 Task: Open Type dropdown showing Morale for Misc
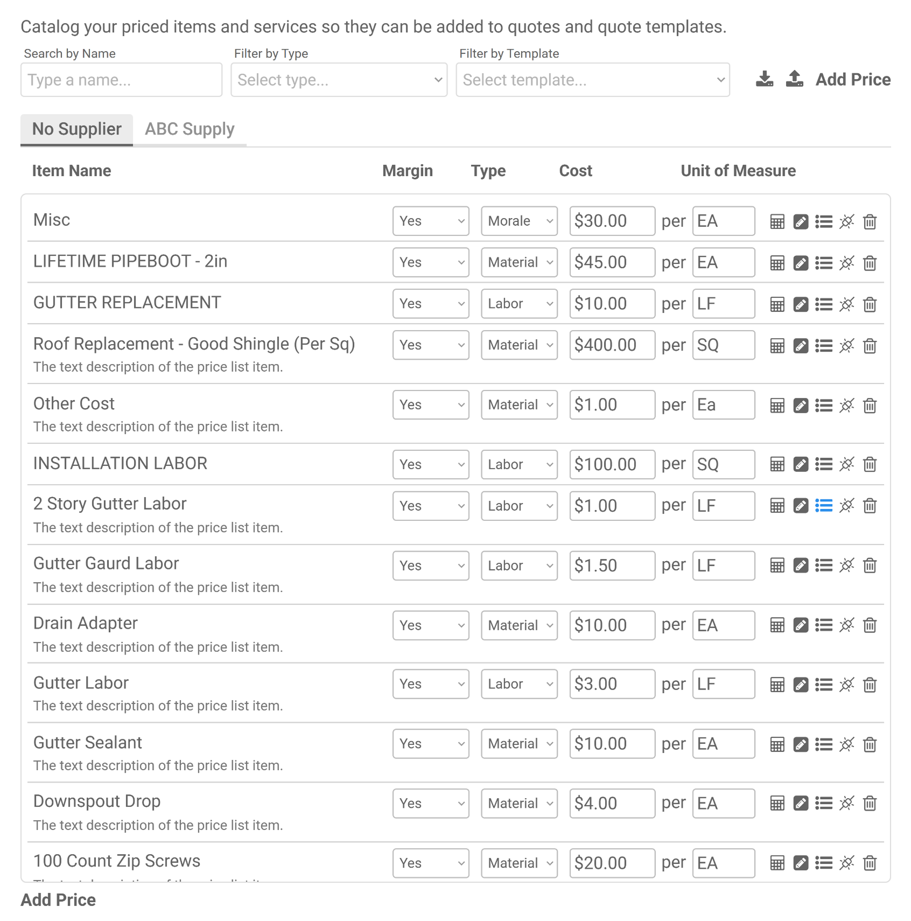coord(519,221)
